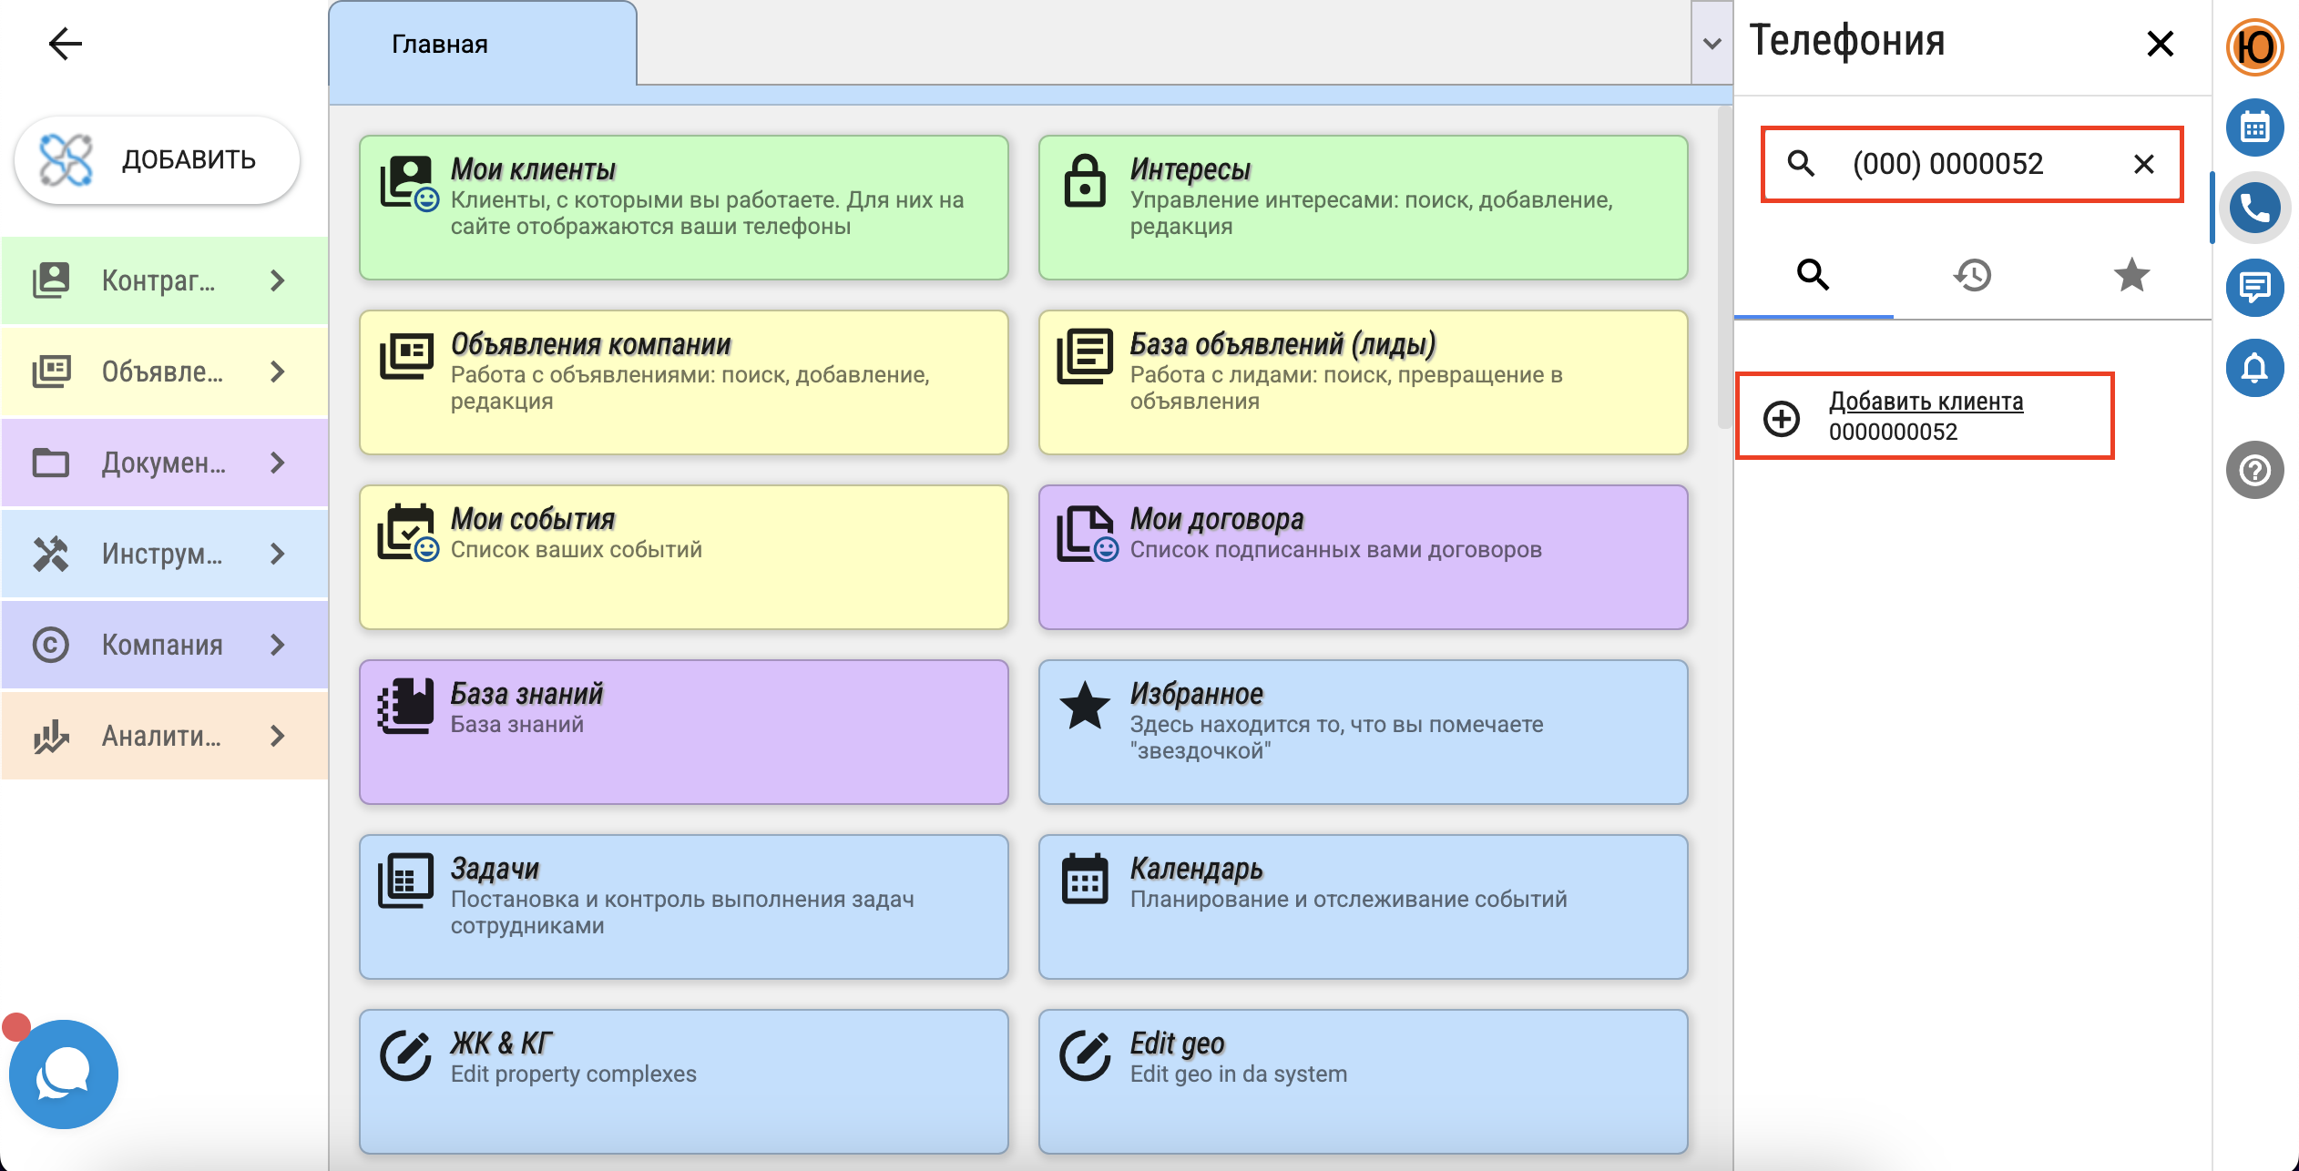Viewport: 2299px width, 1171px height.
Task: Switch to the Главная tab
Action: point(483,44)
